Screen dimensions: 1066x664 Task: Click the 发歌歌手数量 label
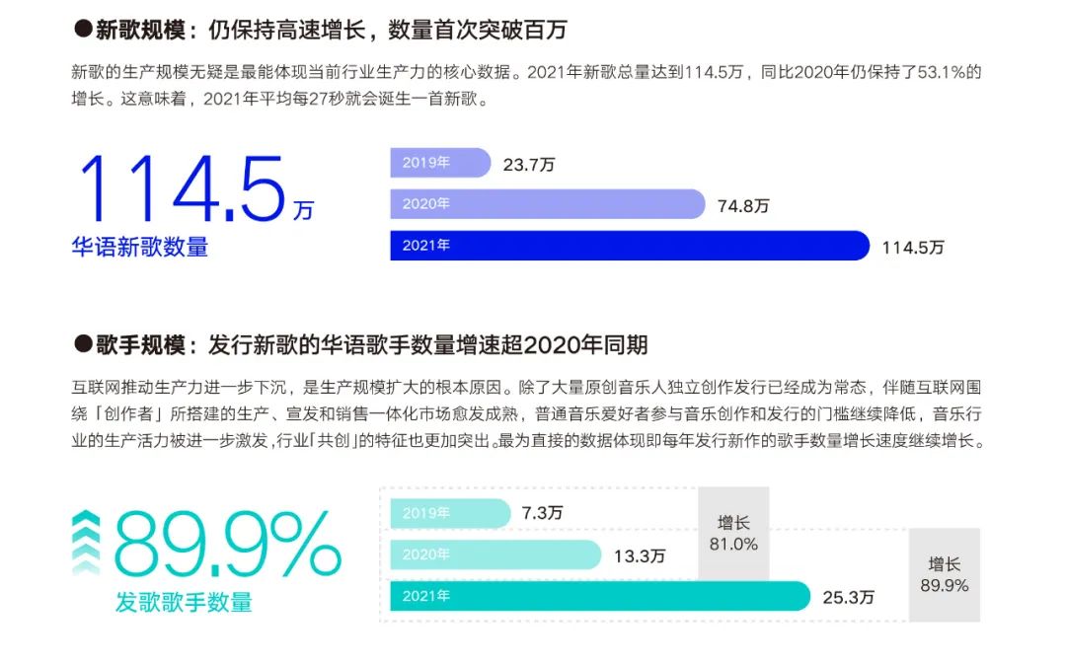point(184,601)
